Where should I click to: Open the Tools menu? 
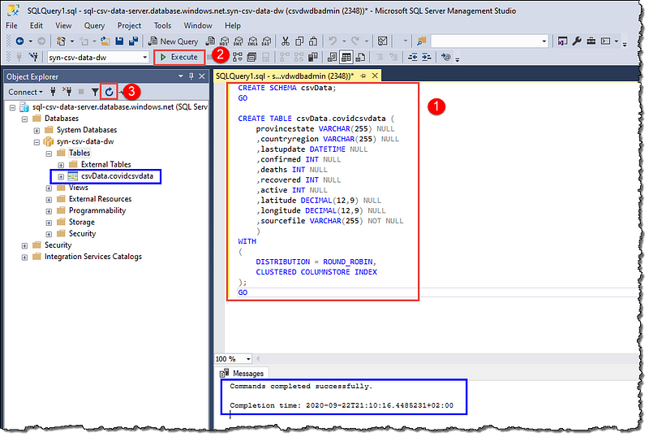coord(162,25)
